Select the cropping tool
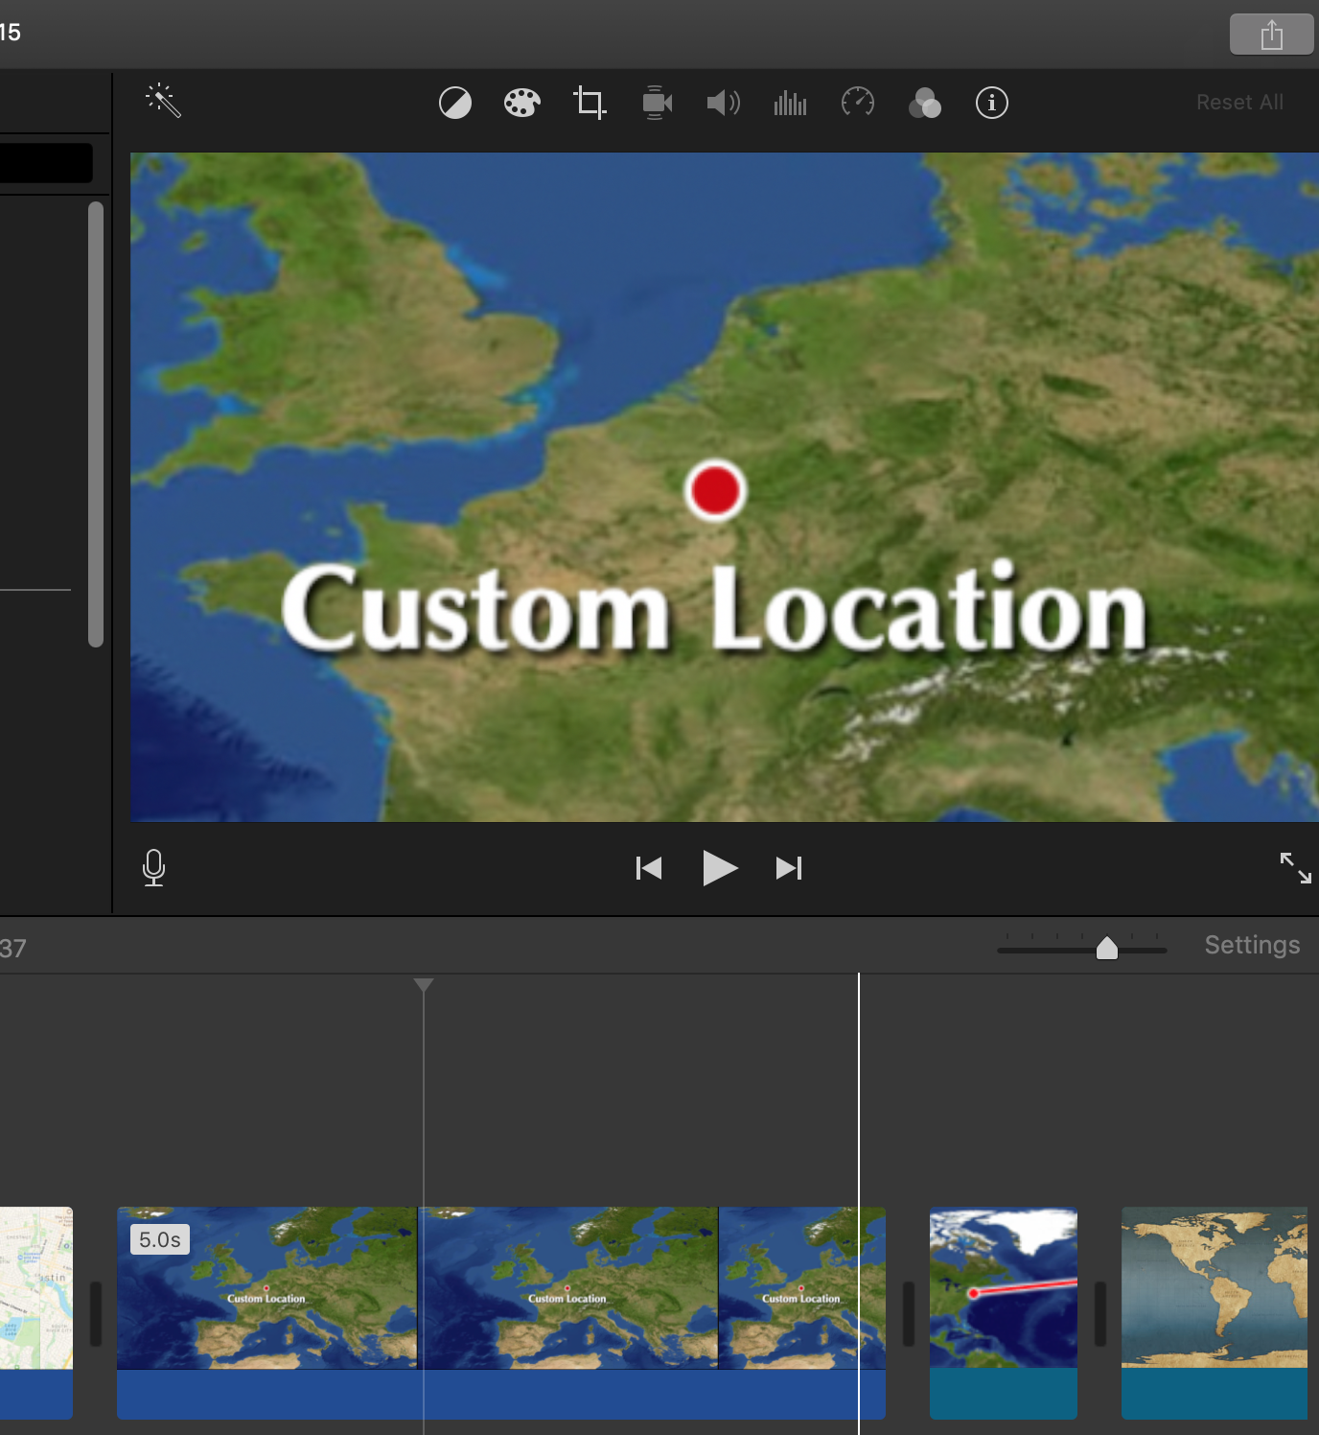 pos(590,103)
